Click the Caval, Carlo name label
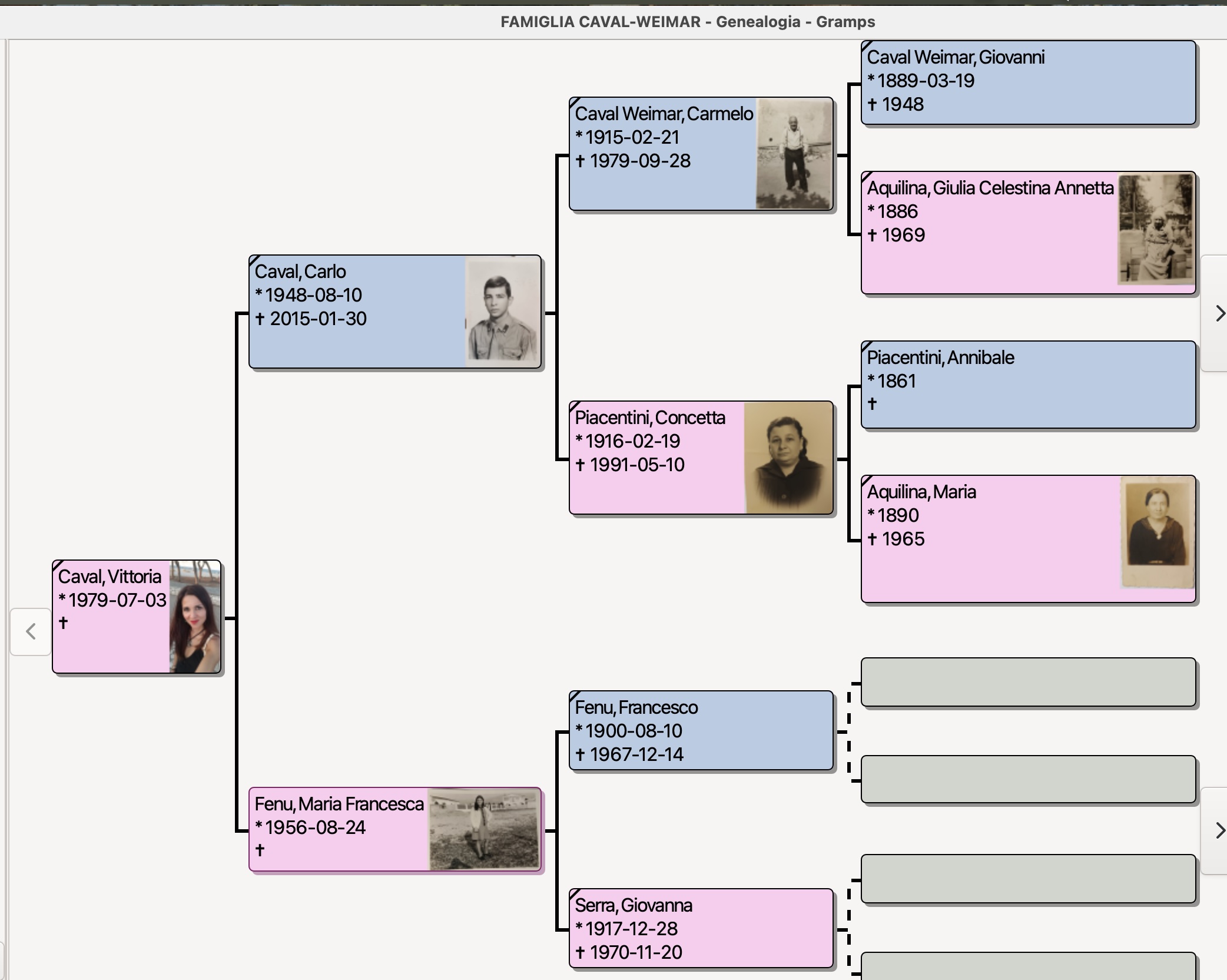 300,272
